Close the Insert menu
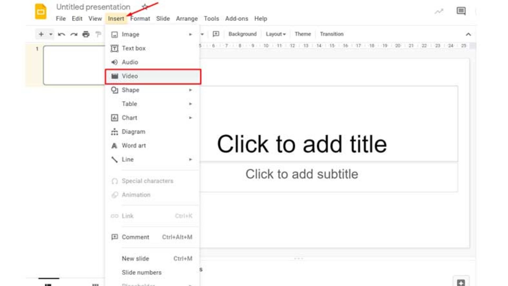 pyautogui.click(x=116, y=19)
